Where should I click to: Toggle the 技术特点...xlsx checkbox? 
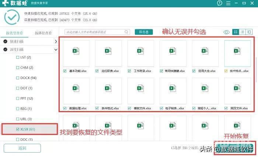(x=226, y=71)
